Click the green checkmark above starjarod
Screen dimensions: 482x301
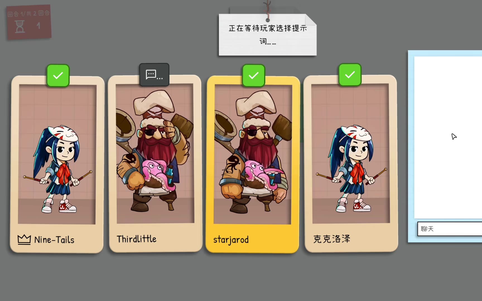point(254,76)
